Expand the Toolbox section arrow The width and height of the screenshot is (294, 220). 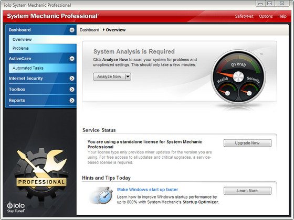click(x=72, y=90)
